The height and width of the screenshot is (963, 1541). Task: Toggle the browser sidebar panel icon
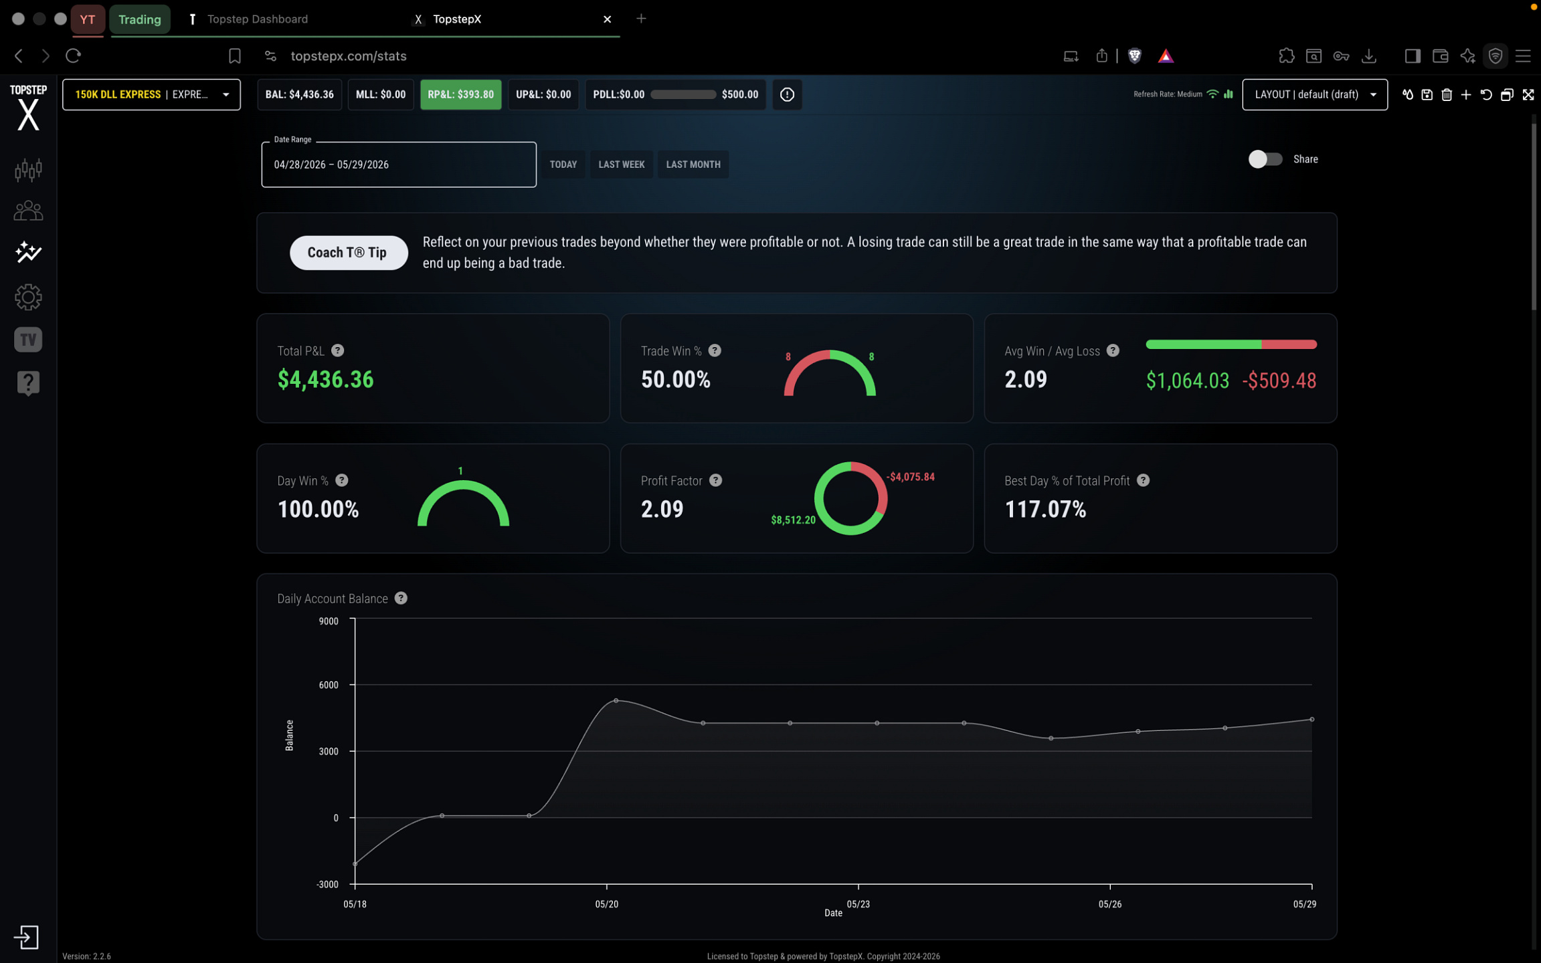(1413, 56)
